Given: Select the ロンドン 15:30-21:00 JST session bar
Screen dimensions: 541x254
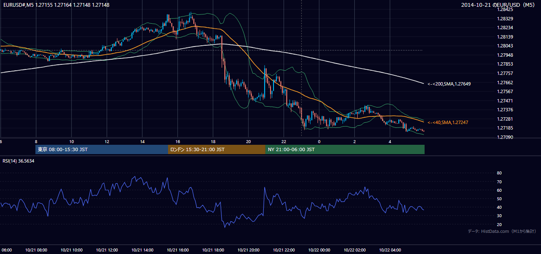Looking at the screenshot, I should (x=217, y=149).
